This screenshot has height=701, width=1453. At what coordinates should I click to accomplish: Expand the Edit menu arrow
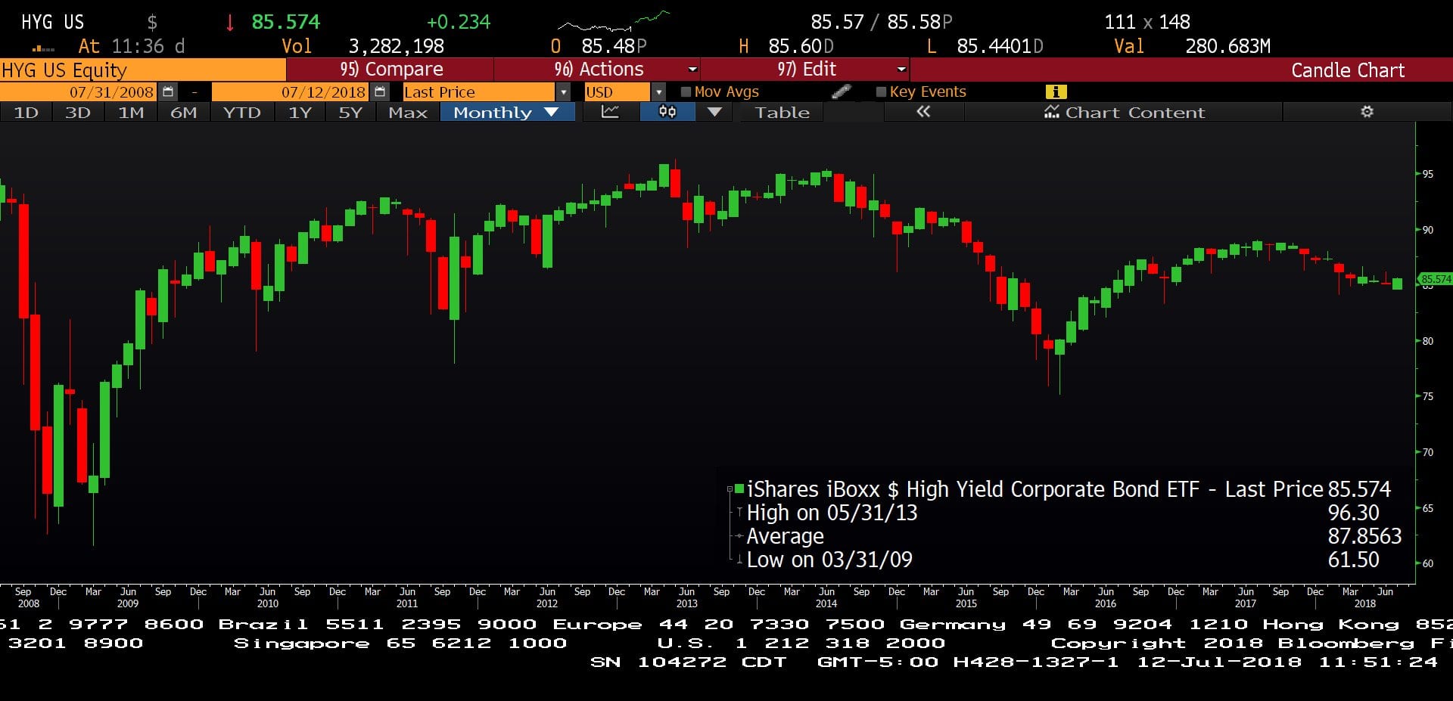pos(901,70)
